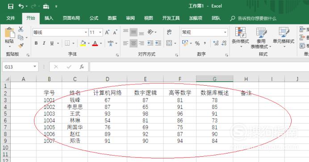309x162 pixels.
Task: Select row 5 header
Action: coord(5,113)
